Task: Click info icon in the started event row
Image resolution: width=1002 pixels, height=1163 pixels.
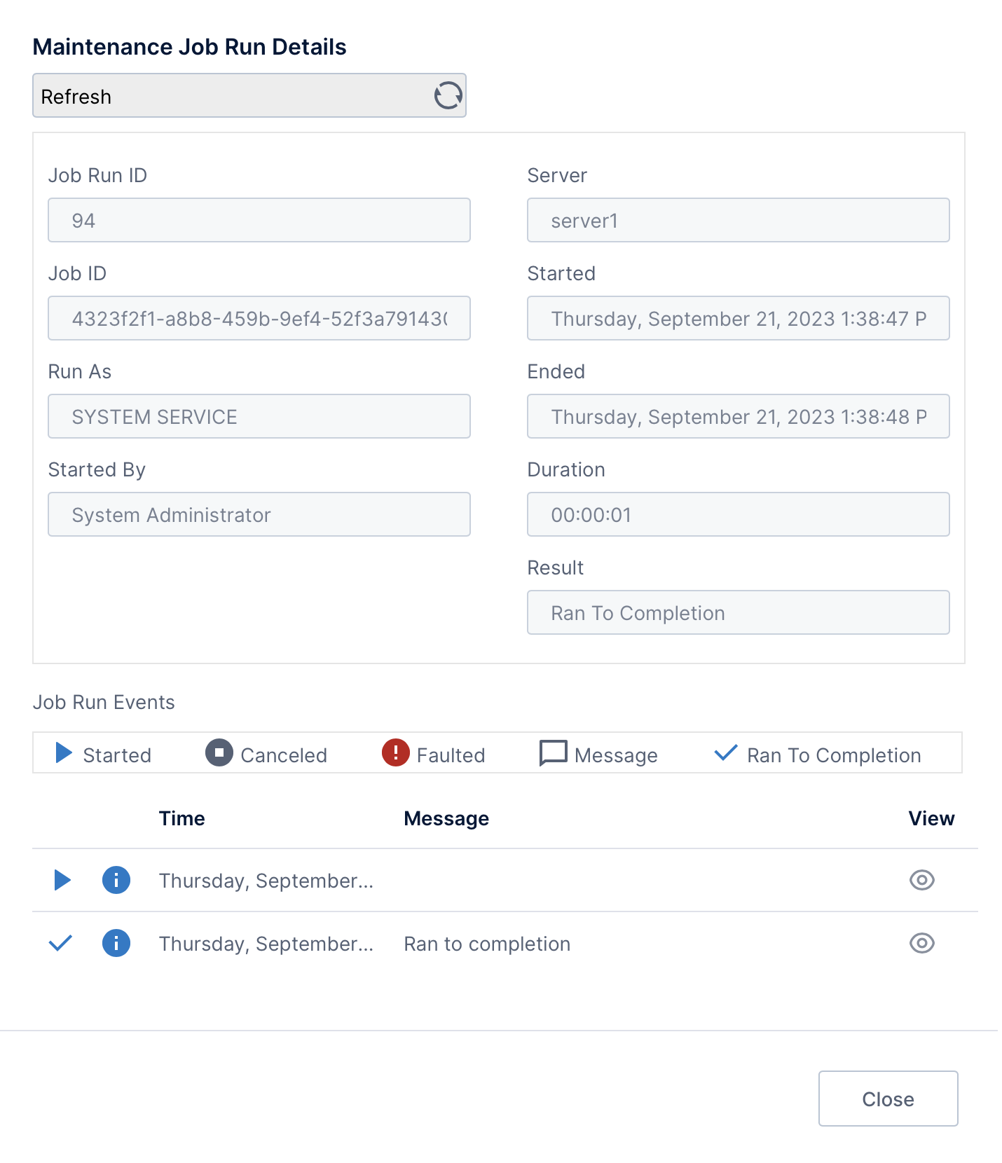Action: [x=116, y=880]
